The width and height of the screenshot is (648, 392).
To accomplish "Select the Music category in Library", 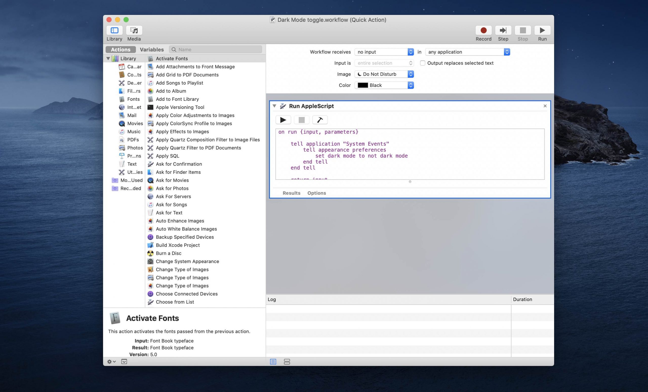I will (x=130, y=131).
